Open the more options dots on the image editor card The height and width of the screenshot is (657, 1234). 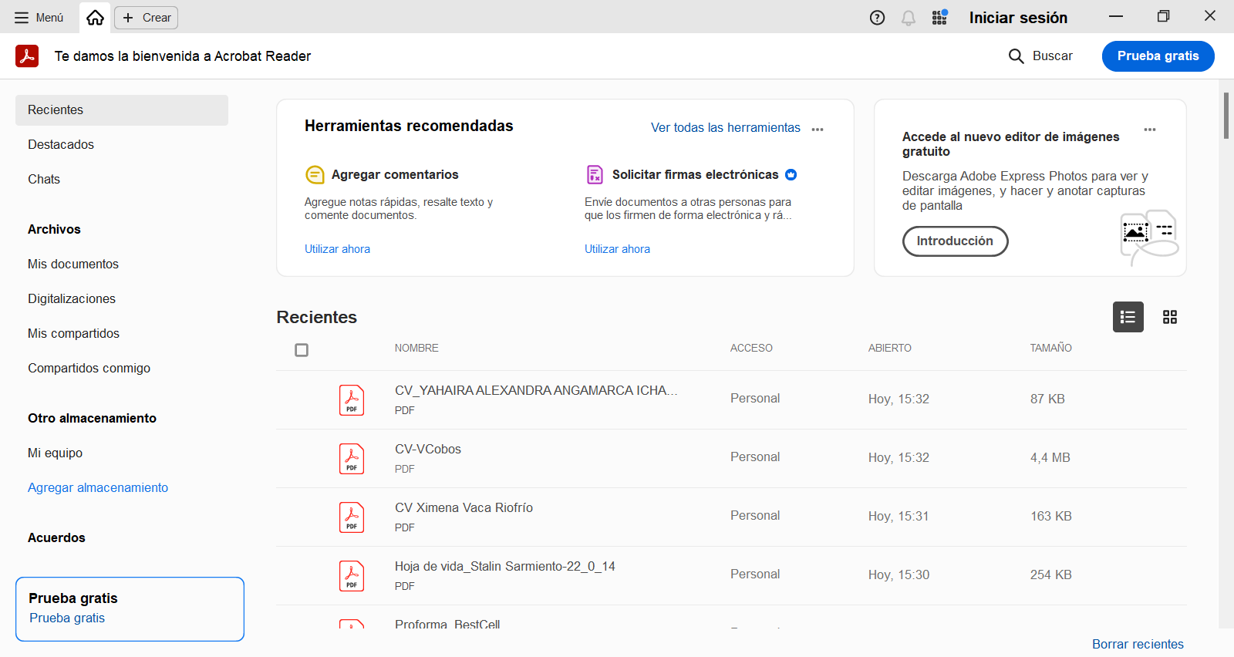[x=1150, y=130]
